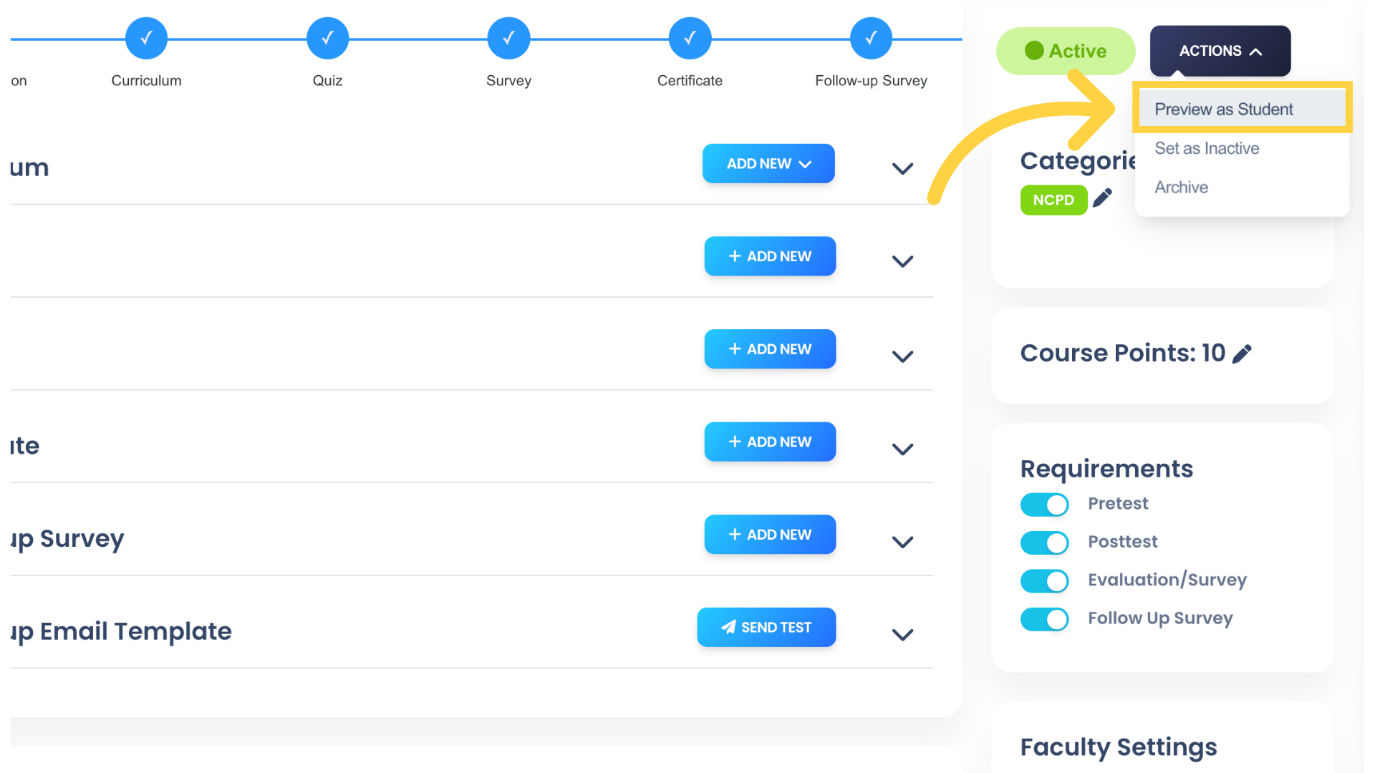Select Archive from the Actions dropdown
Screen dimensions: 1375x773
[x=1180, y=187]
